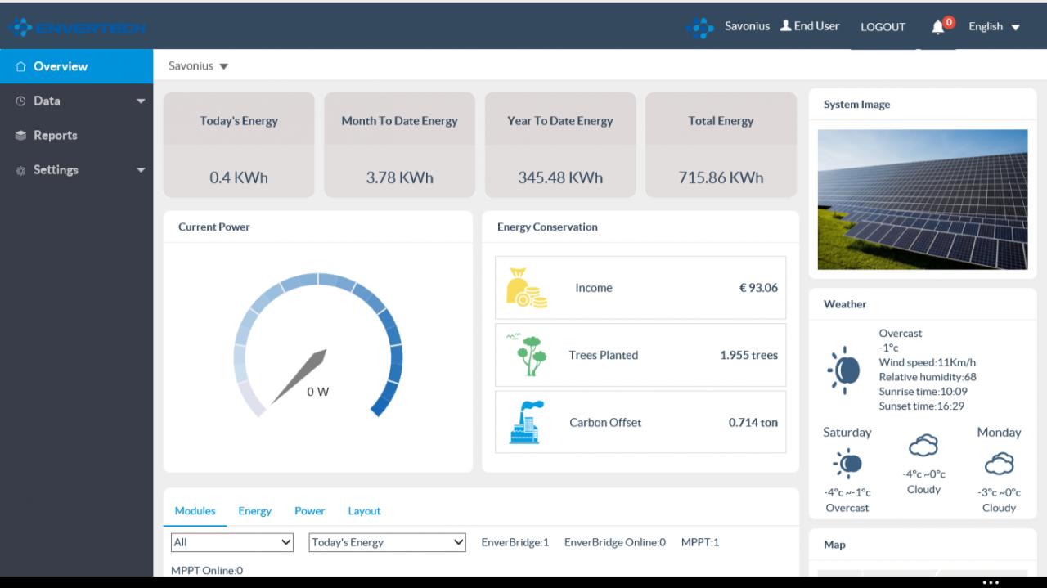
Task: Click the Carbon Offset factory icon
Action: 527,422
